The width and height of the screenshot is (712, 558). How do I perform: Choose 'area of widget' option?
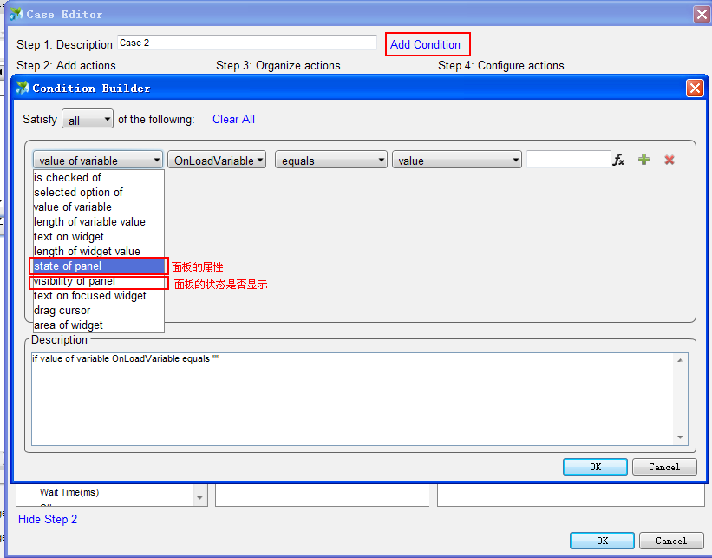tap(99, 325)
